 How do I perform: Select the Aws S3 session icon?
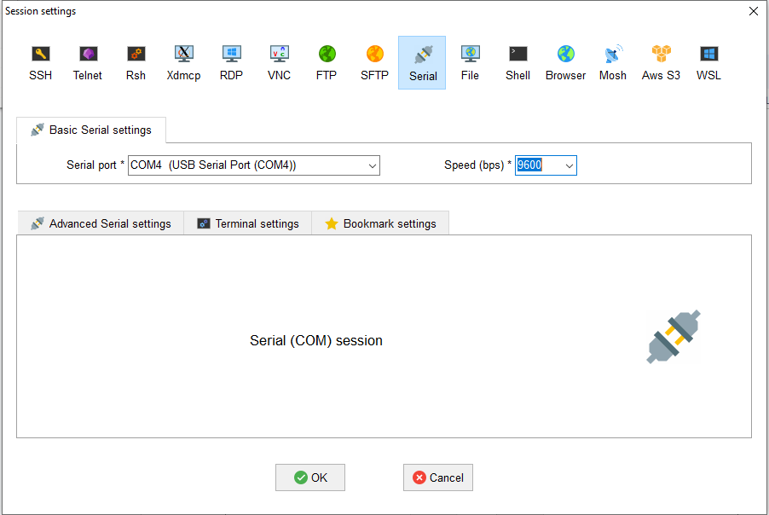(x=661, y=62)
